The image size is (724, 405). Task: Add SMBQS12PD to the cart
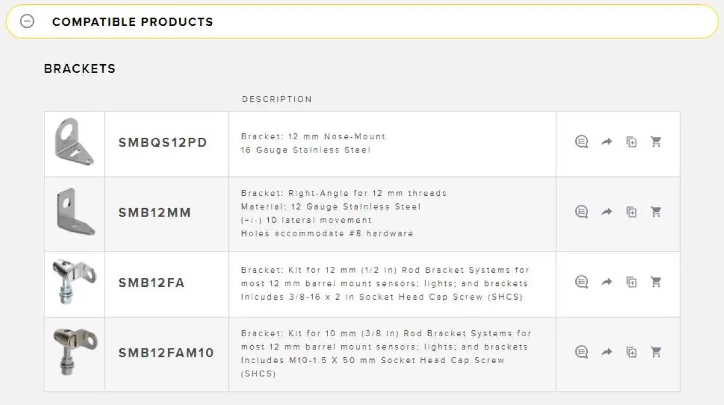pyautogui.click(x=656, y=142)
